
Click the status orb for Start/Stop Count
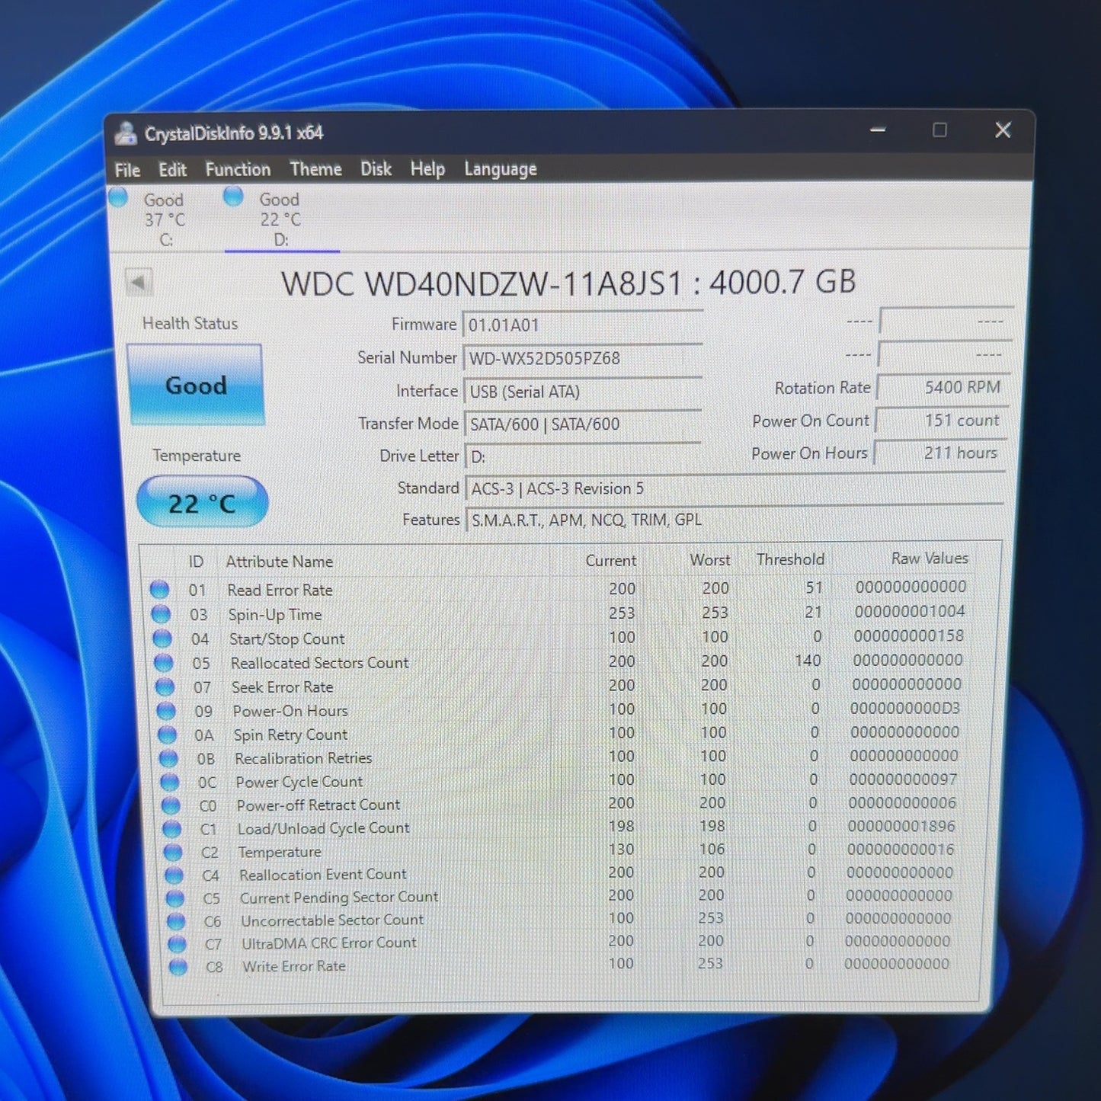(162, 638)
